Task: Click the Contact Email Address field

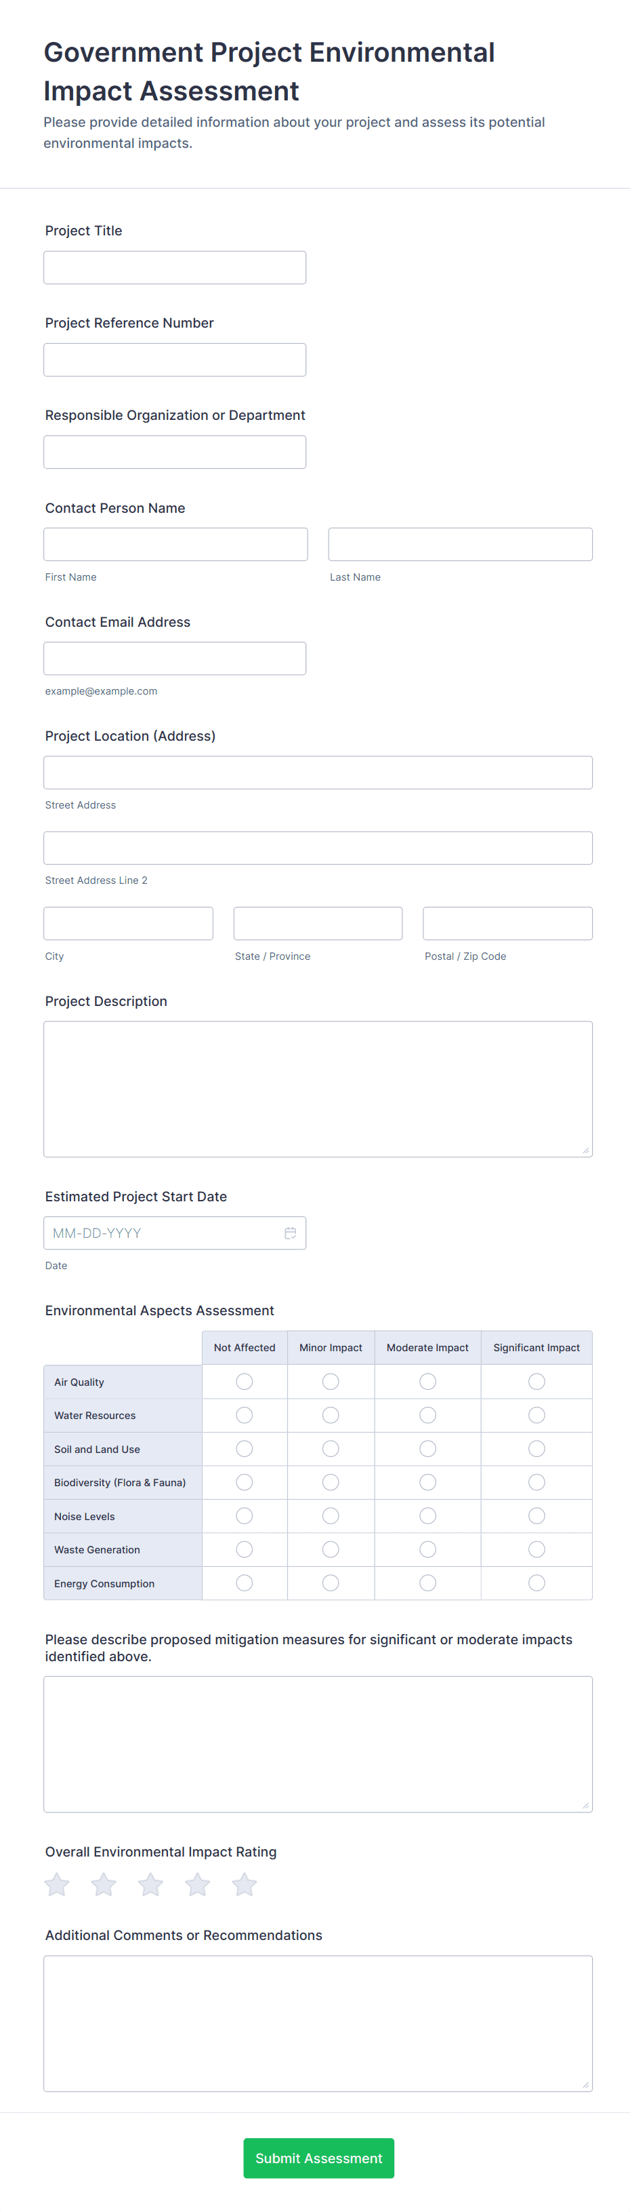Action: 175,659
